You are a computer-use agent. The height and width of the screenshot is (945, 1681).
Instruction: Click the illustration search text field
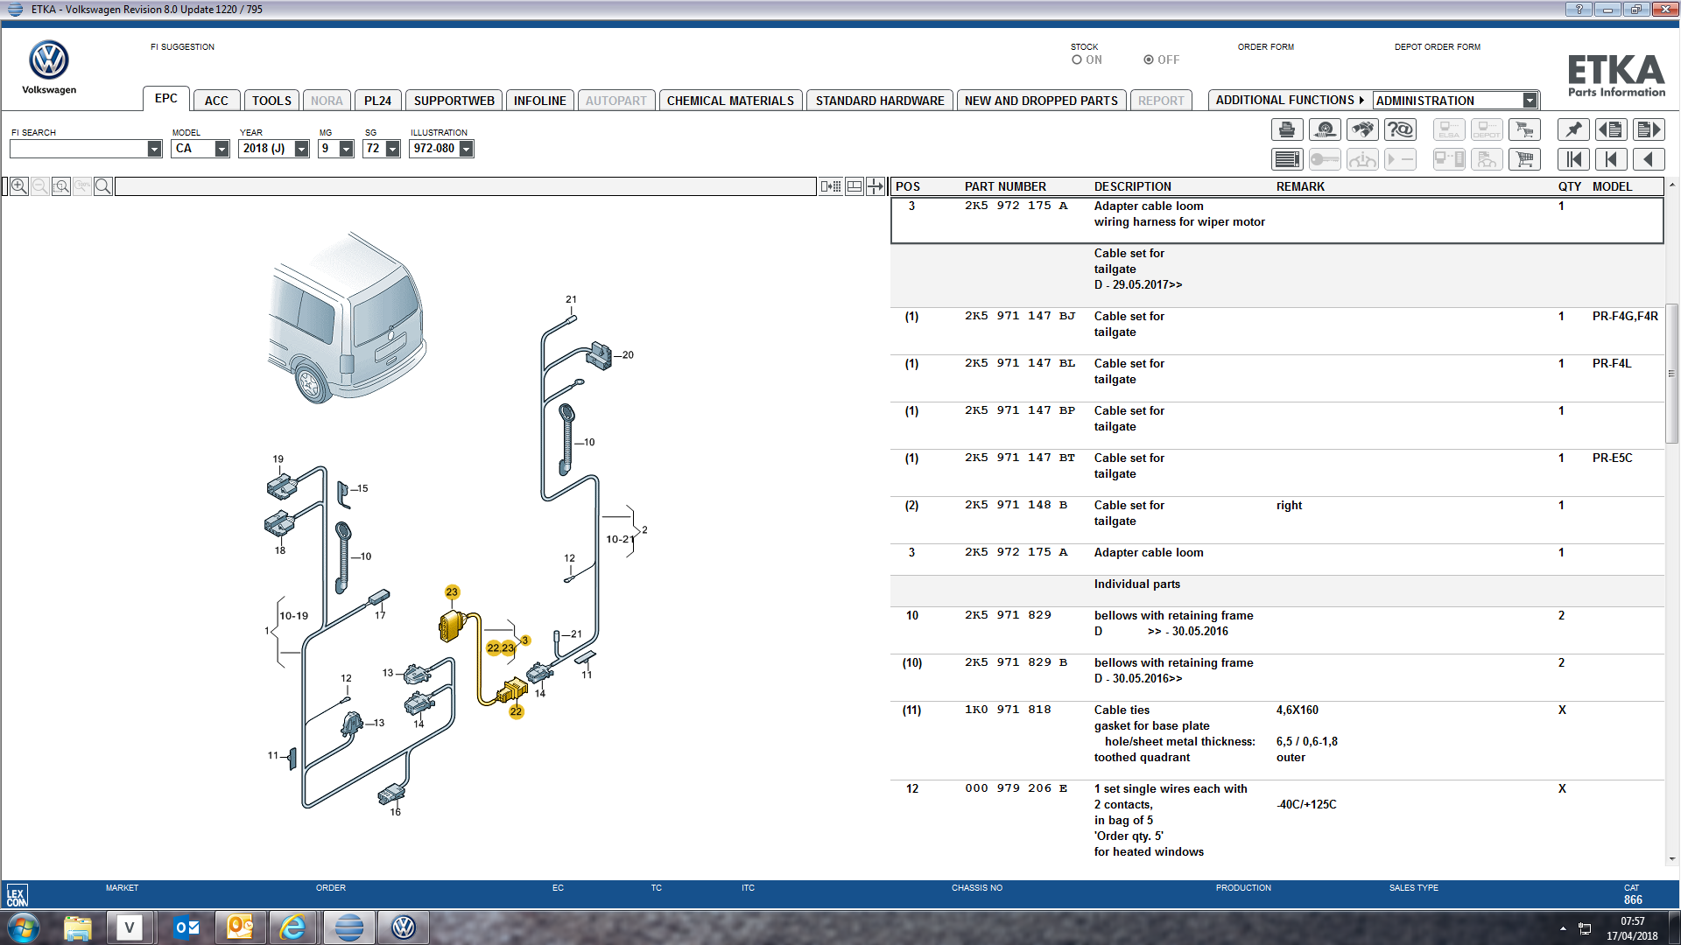(465, 186)
